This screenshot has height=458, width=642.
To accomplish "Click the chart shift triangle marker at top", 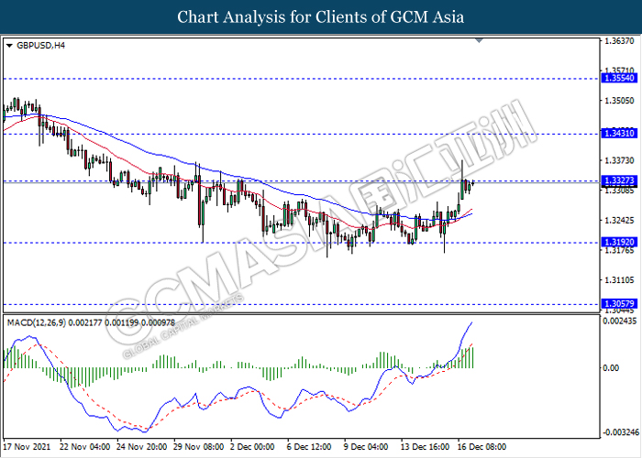I will [x=479, y=40].
